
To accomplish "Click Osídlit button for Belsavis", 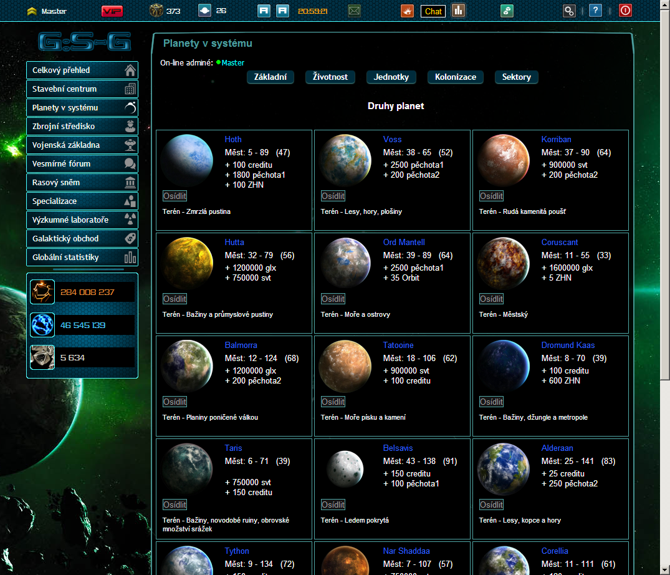I will [x=333, y=505].
